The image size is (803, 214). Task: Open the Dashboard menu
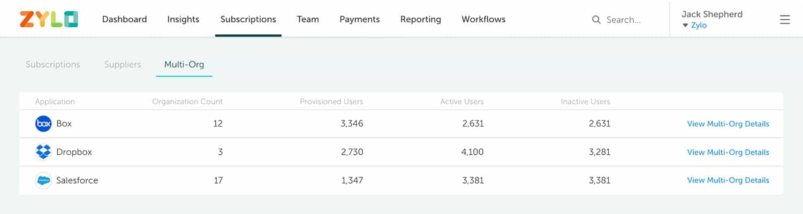[124, 19]
